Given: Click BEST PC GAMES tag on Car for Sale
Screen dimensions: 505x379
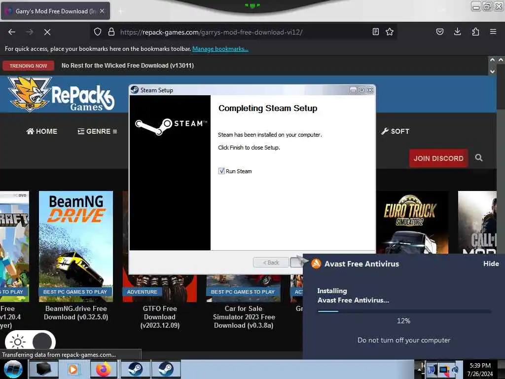Looking at the screenshot, I should pos(243,292).
